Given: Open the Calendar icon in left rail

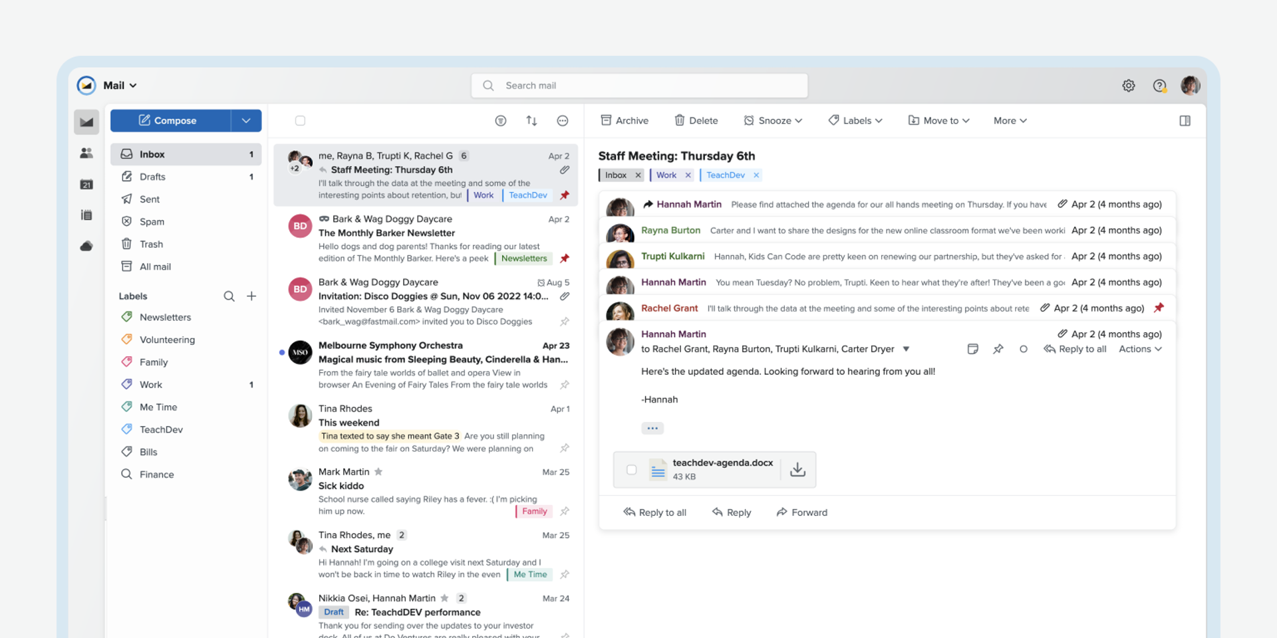Looking at the screenshot, I should [86, 184].
